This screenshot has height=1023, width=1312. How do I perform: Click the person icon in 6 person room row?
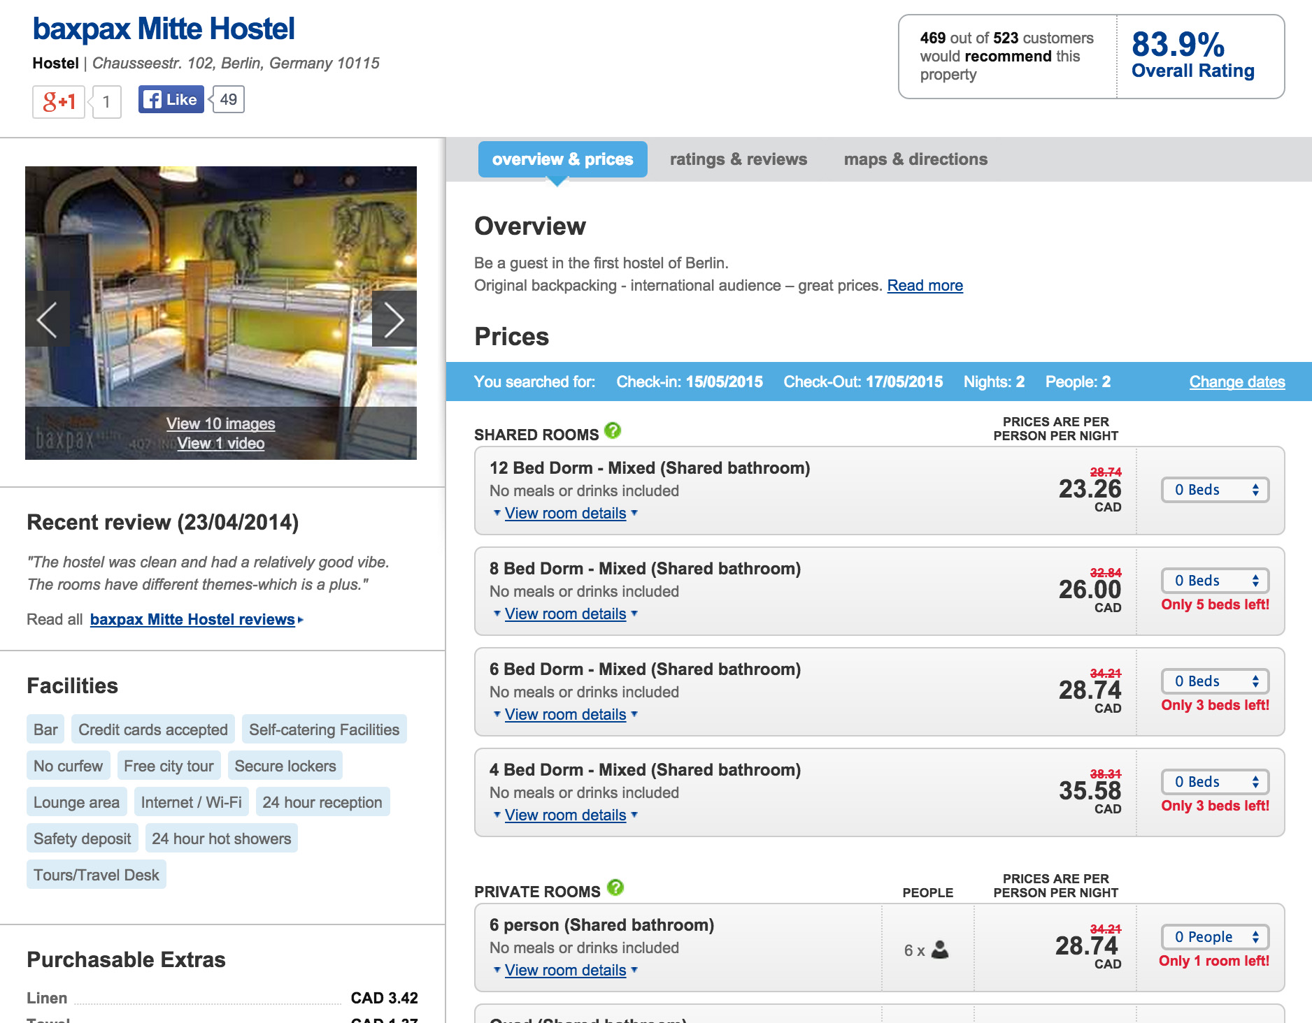(941, 950)
